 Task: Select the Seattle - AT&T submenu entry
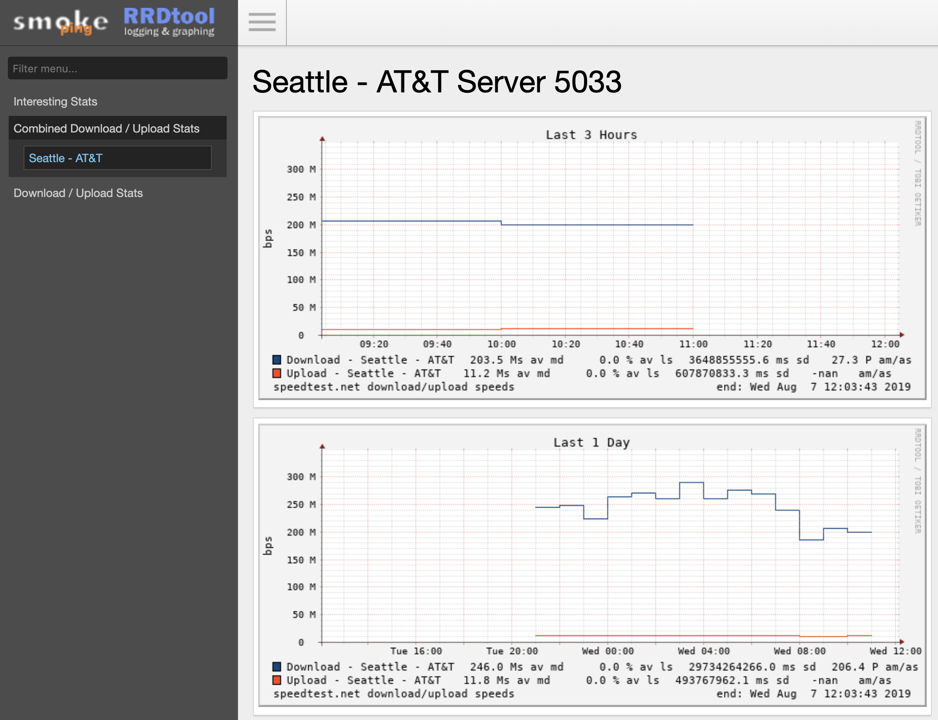(x=65, y=158)
